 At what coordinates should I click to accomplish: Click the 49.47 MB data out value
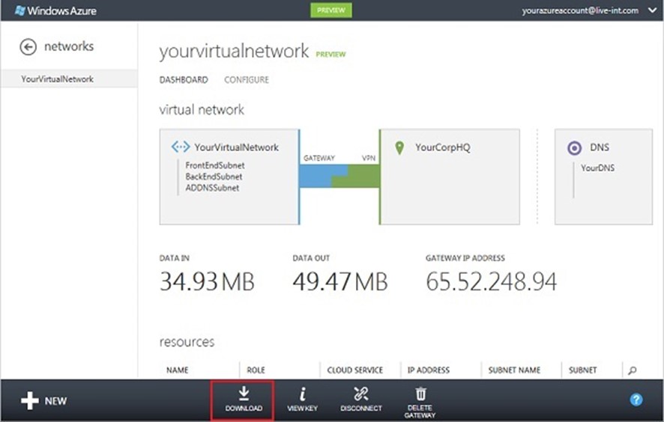340,281
